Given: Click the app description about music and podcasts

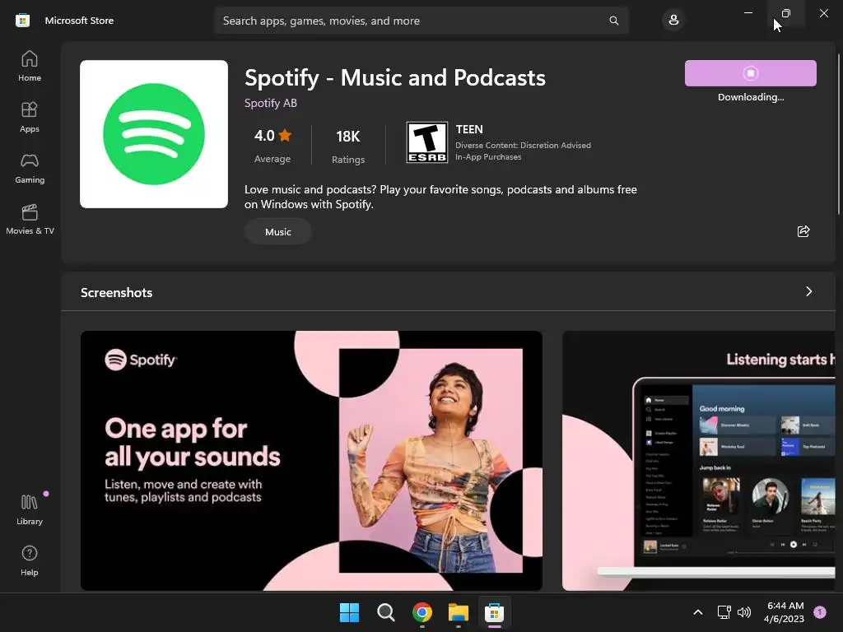Looking at the screenshot, I should [440, 197].
